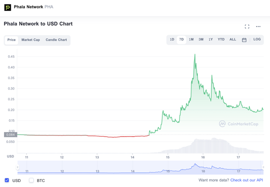The width and height of the screenshot is (270, 187).
Task: Click the 0.084 price label
Action: pos(10,135)
